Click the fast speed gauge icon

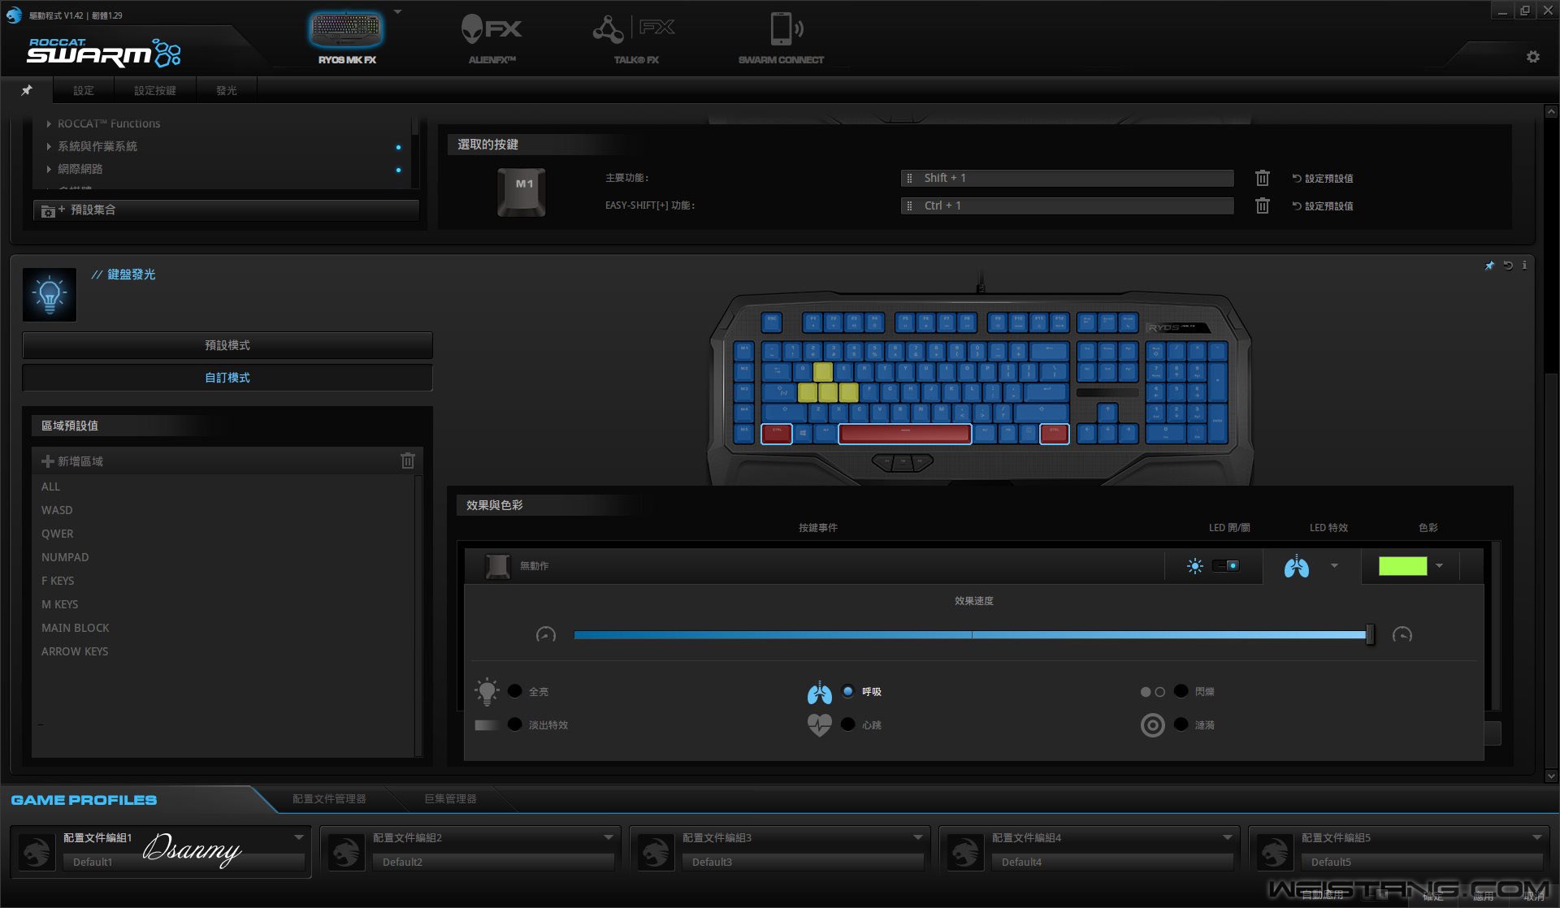(x=1402, y=634)
